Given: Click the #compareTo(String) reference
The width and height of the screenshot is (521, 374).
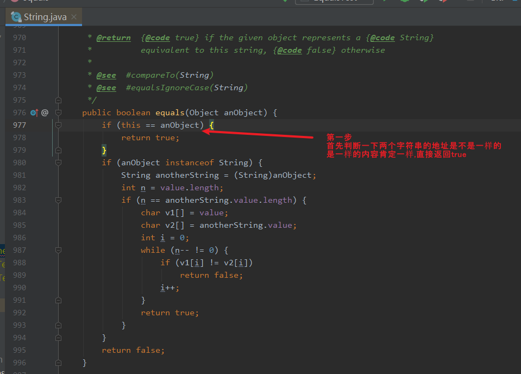Looking at the screenshot, I should pos(170,75).
